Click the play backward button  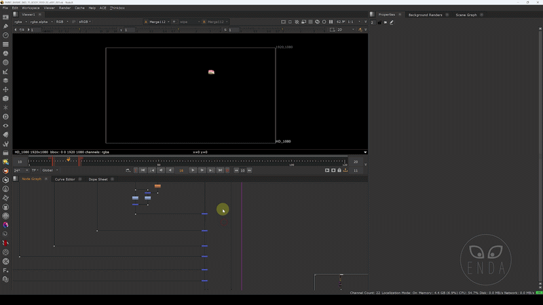click(170, 170)
